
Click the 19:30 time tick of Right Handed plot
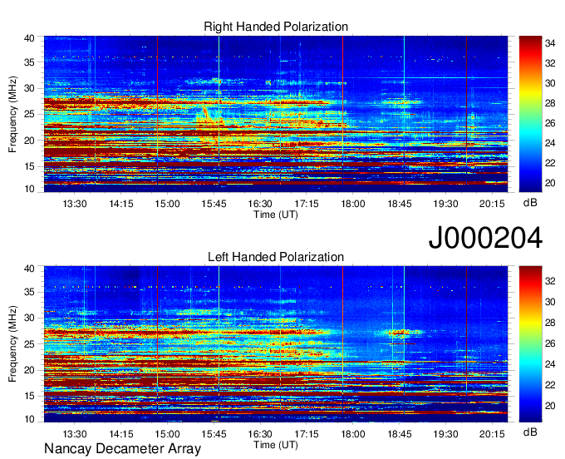[x=445, y=204]
